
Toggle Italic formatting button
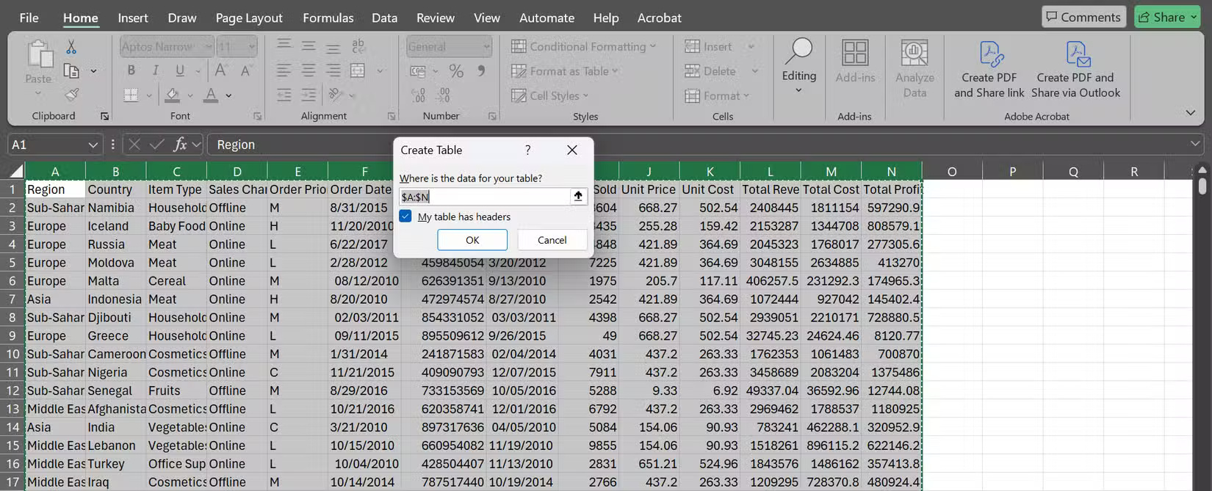(155, 70)
